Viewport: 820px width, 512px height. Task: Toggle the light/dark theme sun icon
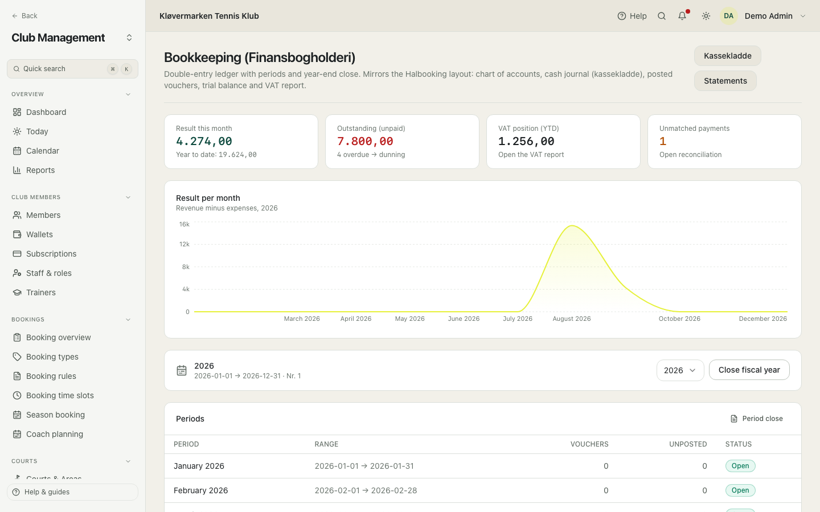point(706,16)
